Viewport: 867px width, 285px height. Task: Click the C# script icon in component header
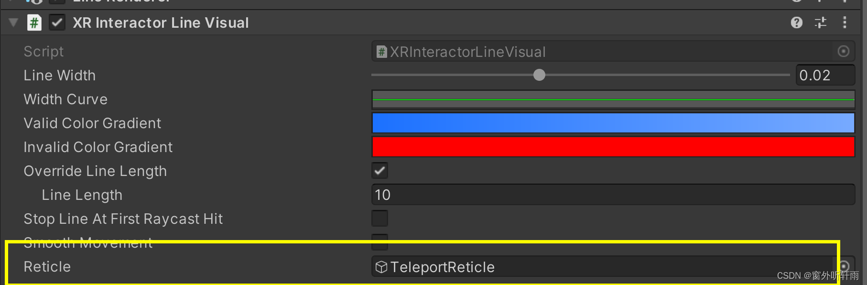pos(34,22)
